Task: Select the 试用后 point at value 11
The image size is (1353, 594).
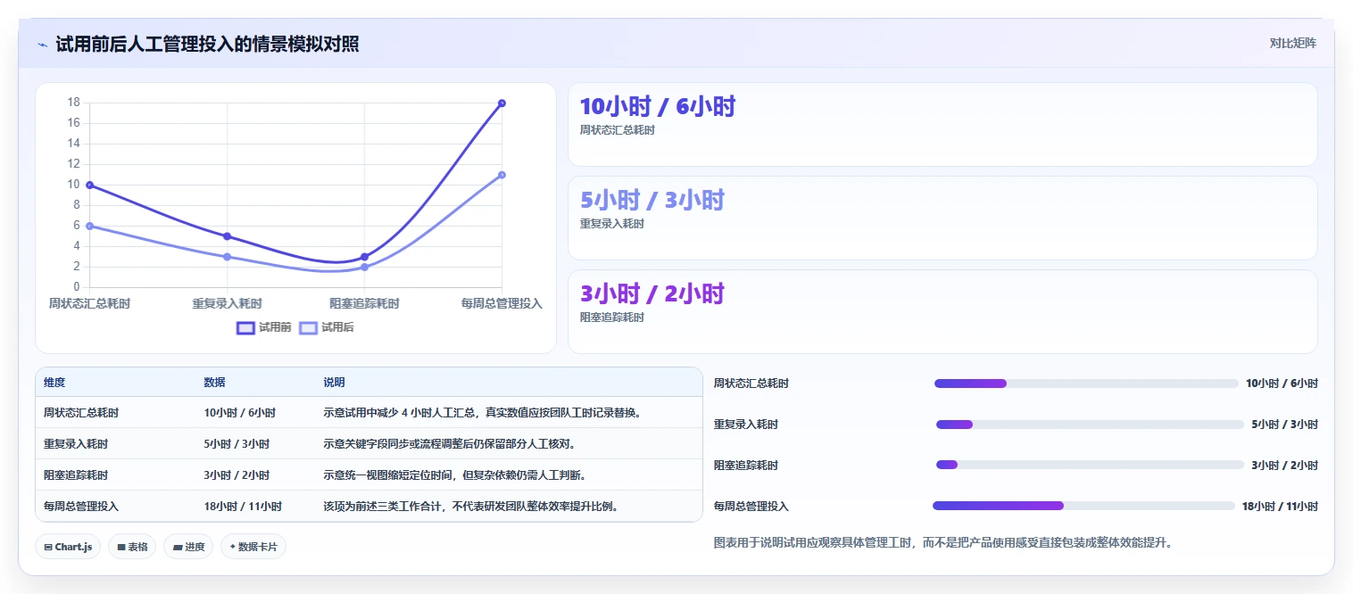Action: coord(502,175)
